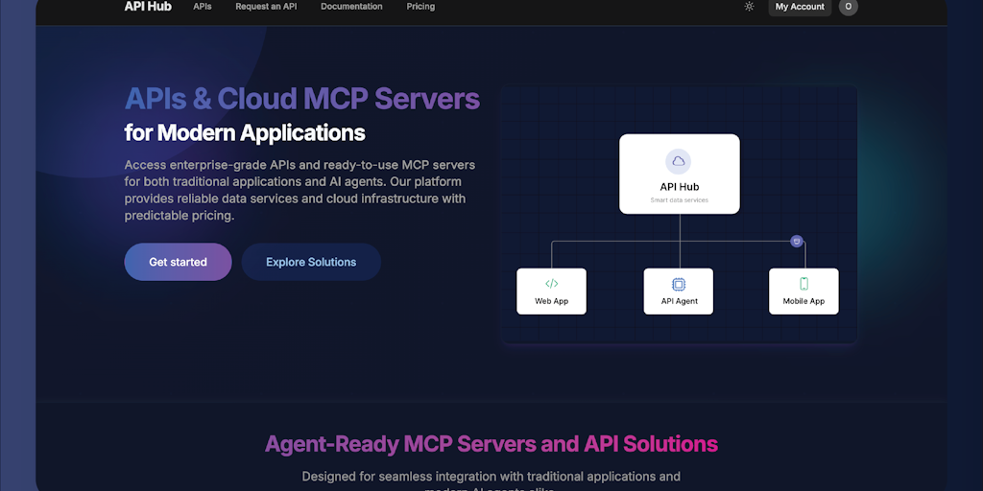Click the round 'O' user avatar
Screen dimensions: 983x491
(x=848, y=7)
